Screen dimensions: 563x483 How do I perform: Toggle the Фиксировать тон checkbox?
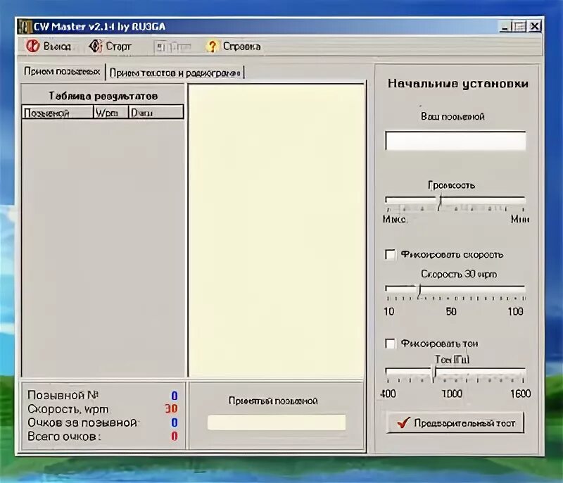pyautogui.click(x=391, y=344)
